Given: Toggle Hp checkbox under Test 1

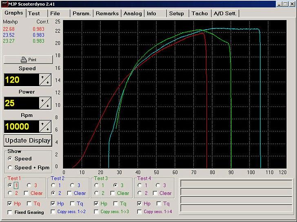Looking at the screenshot, I should (10, 203).
